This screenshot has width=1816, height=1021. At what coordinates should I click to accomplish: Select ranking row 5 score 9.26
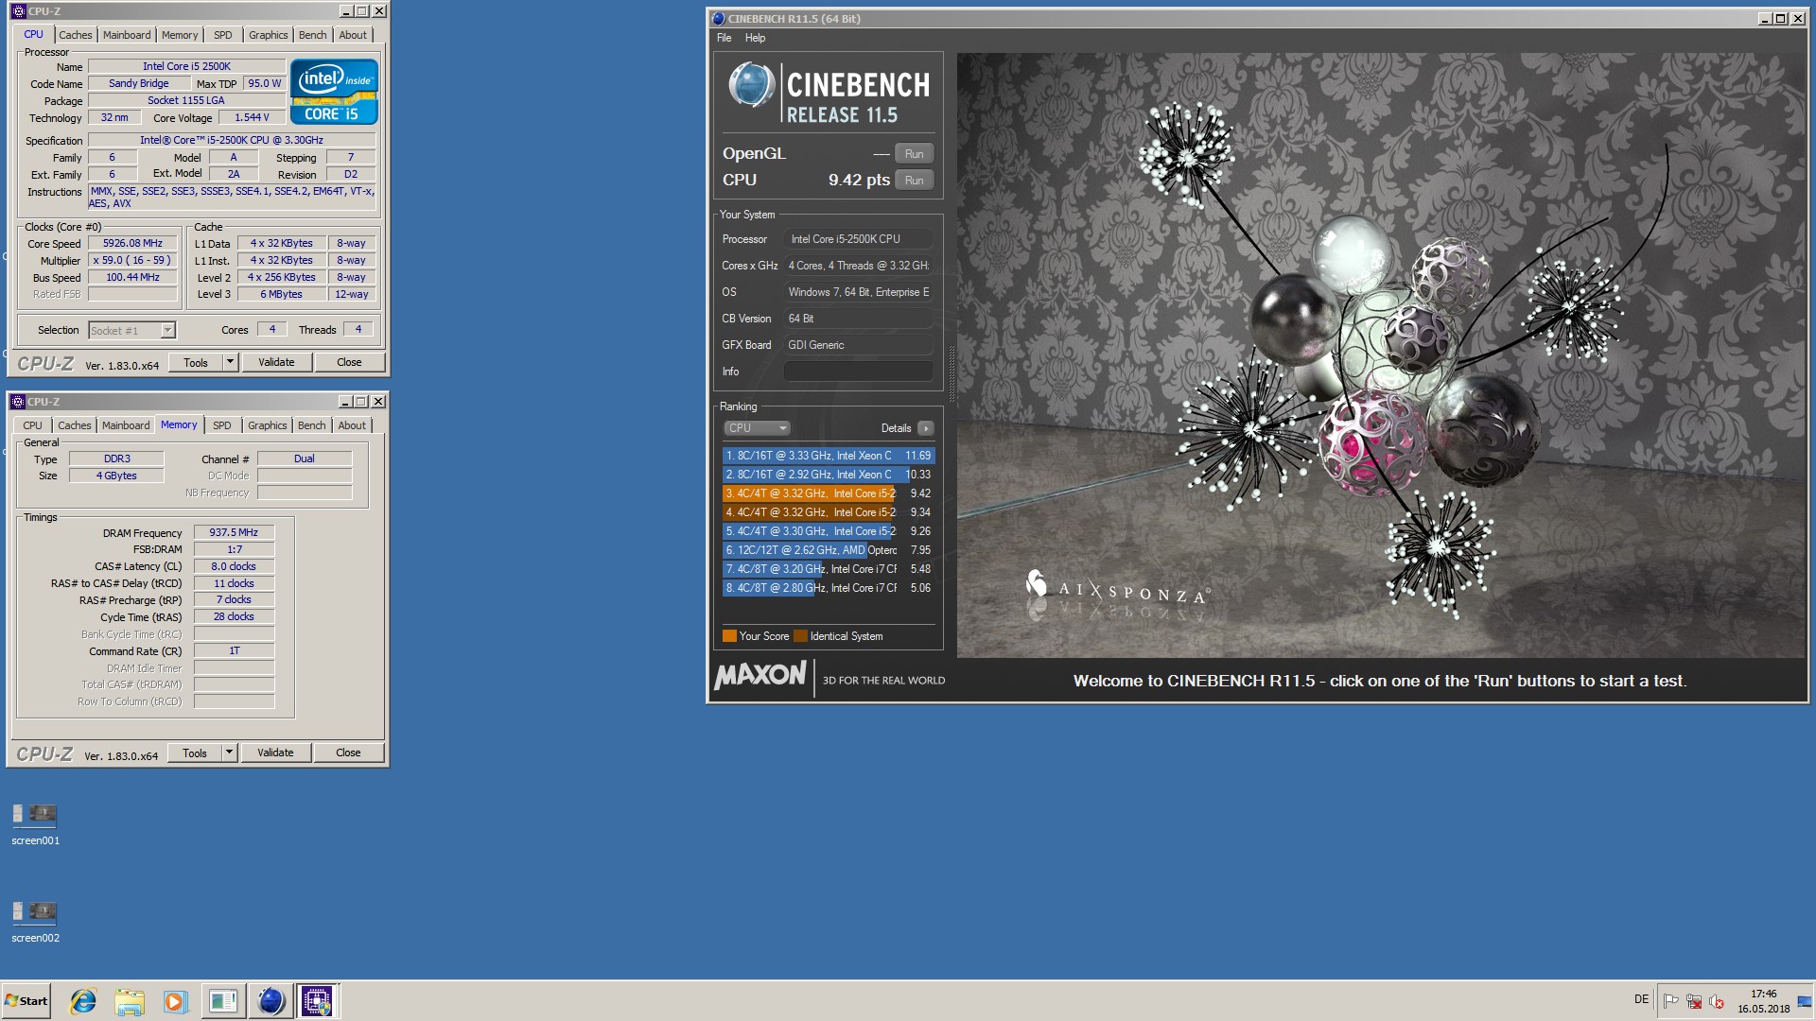point(829,531)
